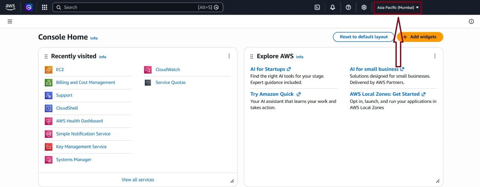Image resolution: width=480 pixels, height=187 pixels.
Task: Click View all services
Action: 138,180
